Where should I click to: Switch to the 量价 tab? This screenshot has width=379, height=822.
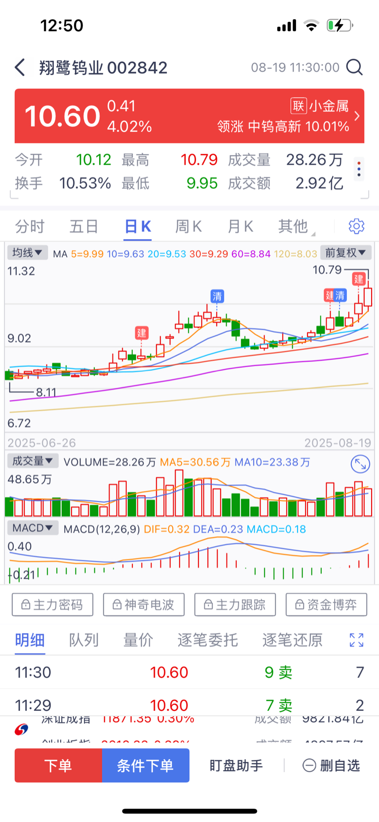(x=138, y=640)
